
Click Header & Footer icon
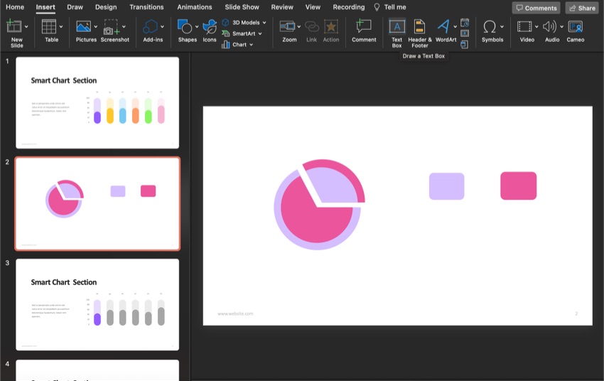[419, 27]
